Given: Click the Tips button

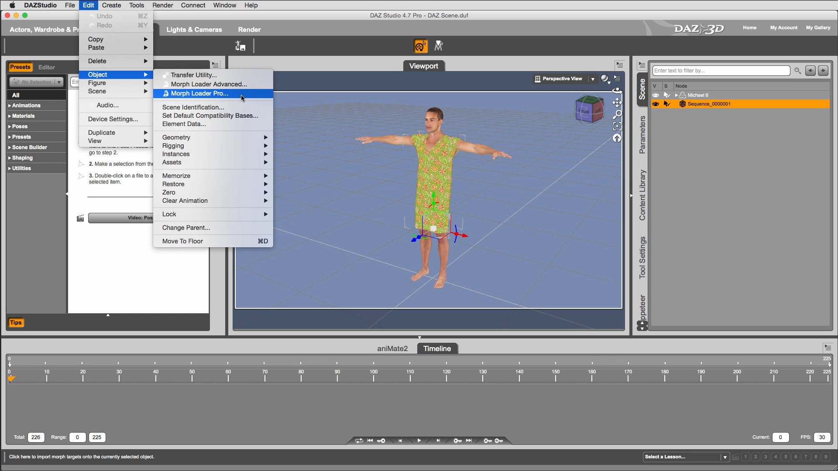Looking at the screenshot, I should pos(16,323).
